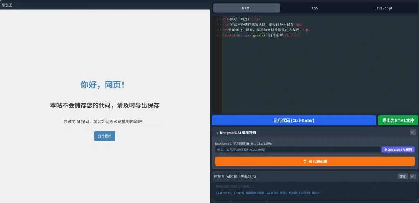
Task: Click the Deepseek AI question input field
Action: (297, 150)
